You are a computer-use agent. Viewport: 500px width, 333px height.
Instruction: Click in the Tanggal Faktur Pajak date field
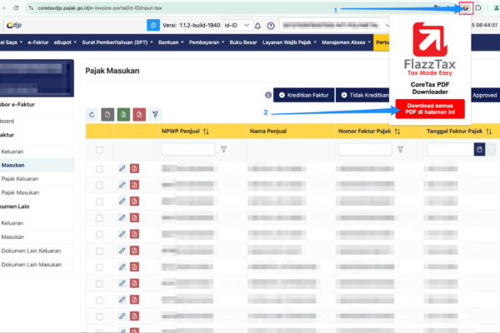point(450,149)
